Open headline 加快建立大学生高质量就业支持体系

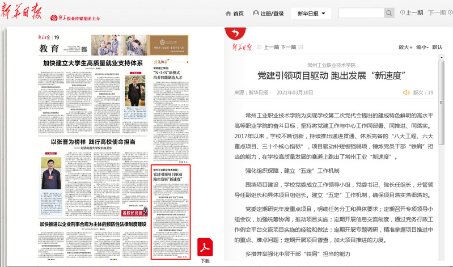92,63
